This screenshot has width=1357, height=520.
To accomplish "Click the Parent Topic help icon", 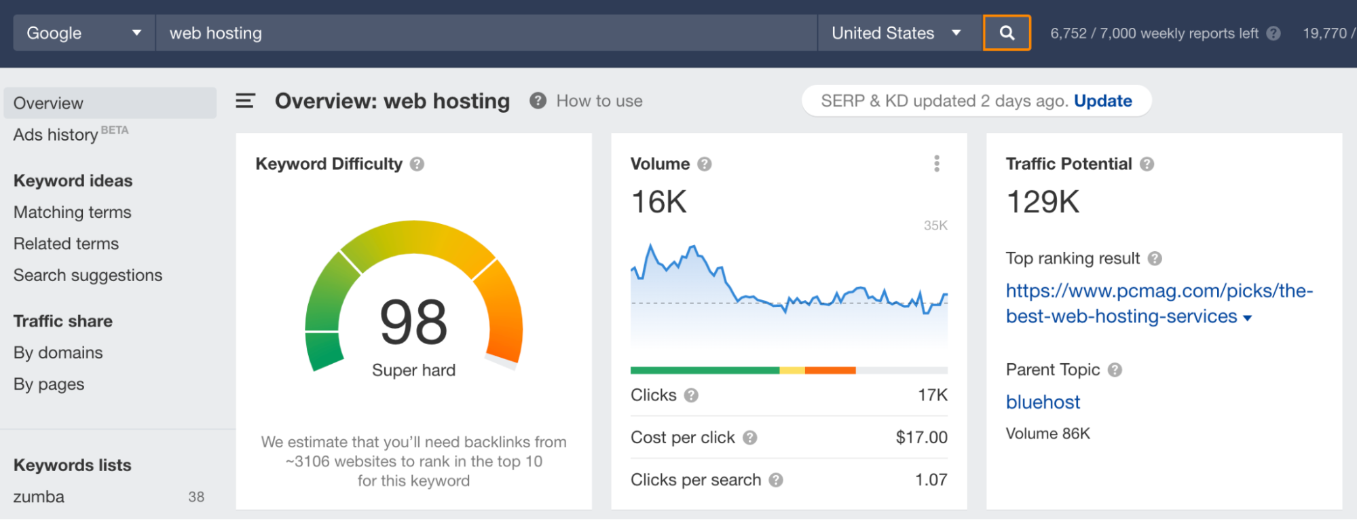I will (x=1115, y=370).
